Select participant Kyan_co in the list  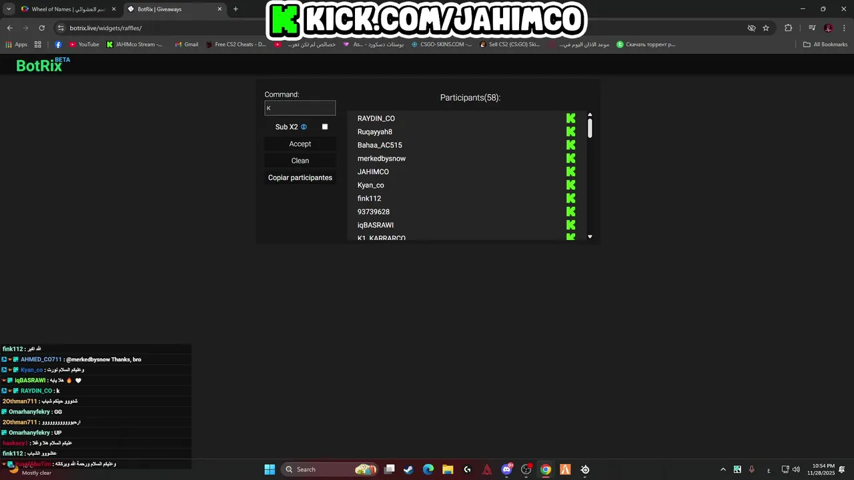pyautogui.click(x=371, y=185)
